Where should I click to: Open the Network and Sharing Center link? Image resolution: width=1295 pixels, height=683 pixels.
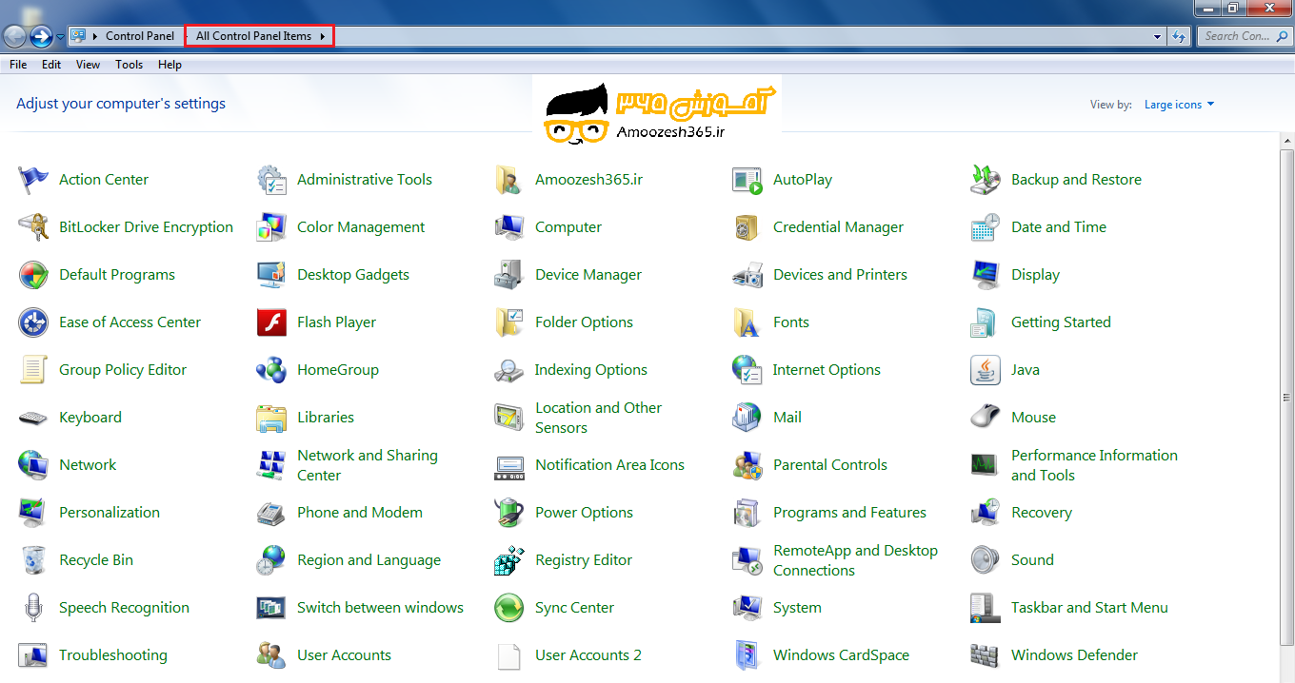pos(368,465)
